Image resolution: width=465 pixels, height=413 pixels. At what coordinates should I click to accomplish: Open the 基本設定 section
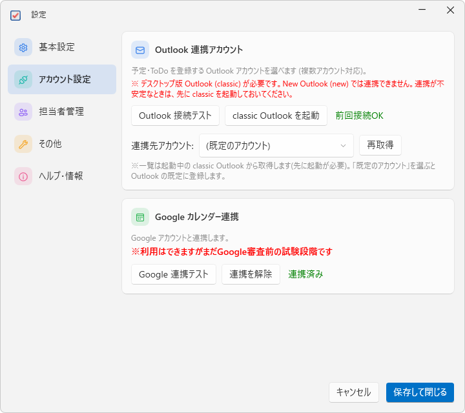tap(62, 47)
